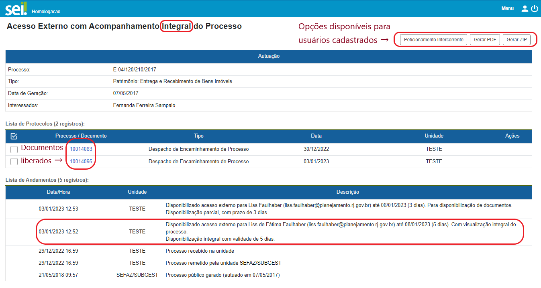Screen dimensions: 541x288
Task: Click the Peticionamento Intercorrente button
Action: point(433,40)
